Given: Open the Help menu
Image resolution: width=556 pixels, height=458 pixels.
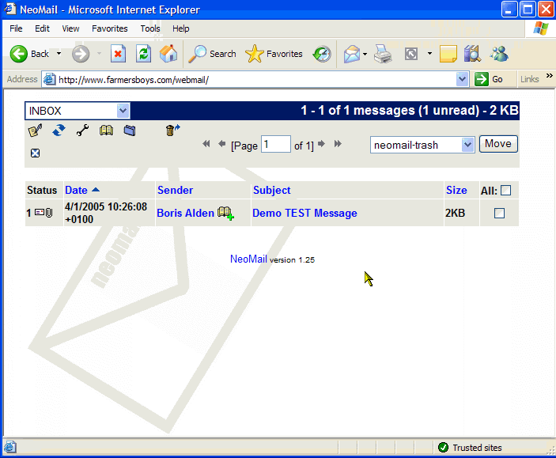Looking at the screenshot, I should coord(180,28).
